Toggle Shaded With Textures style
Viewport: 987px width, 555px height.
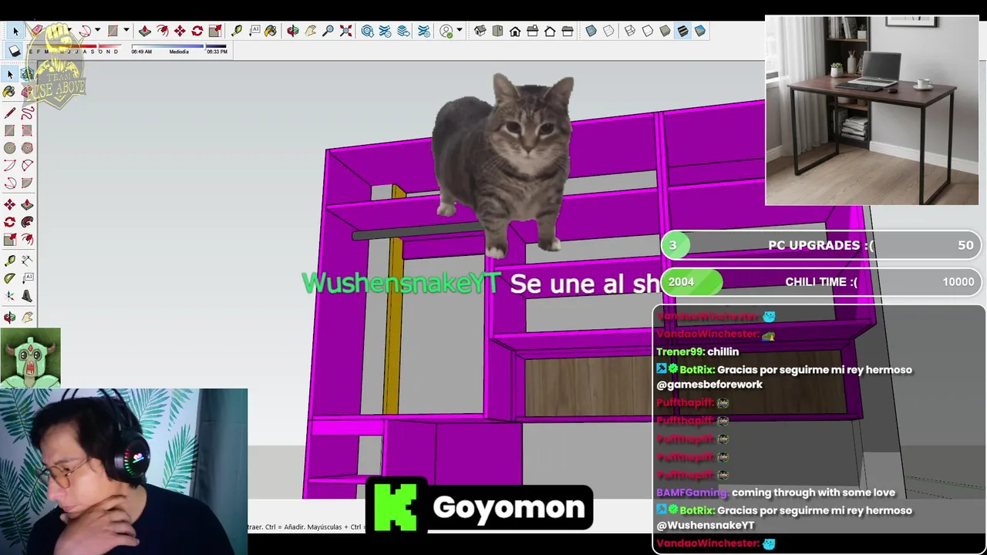click(x=682, y=31)
